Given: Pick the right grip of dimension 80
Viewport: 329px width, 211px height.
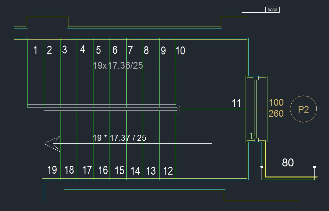Looking at the screenshot, I should pos(314,167).
